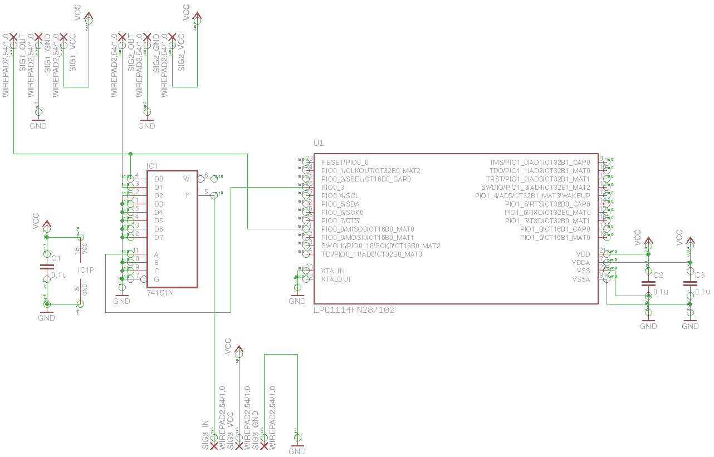Select PIO0_9/MOSI0/CT16B0_MAT1 pin label
The width and height of the screenshot is (714, 457).
coord(368,238)
